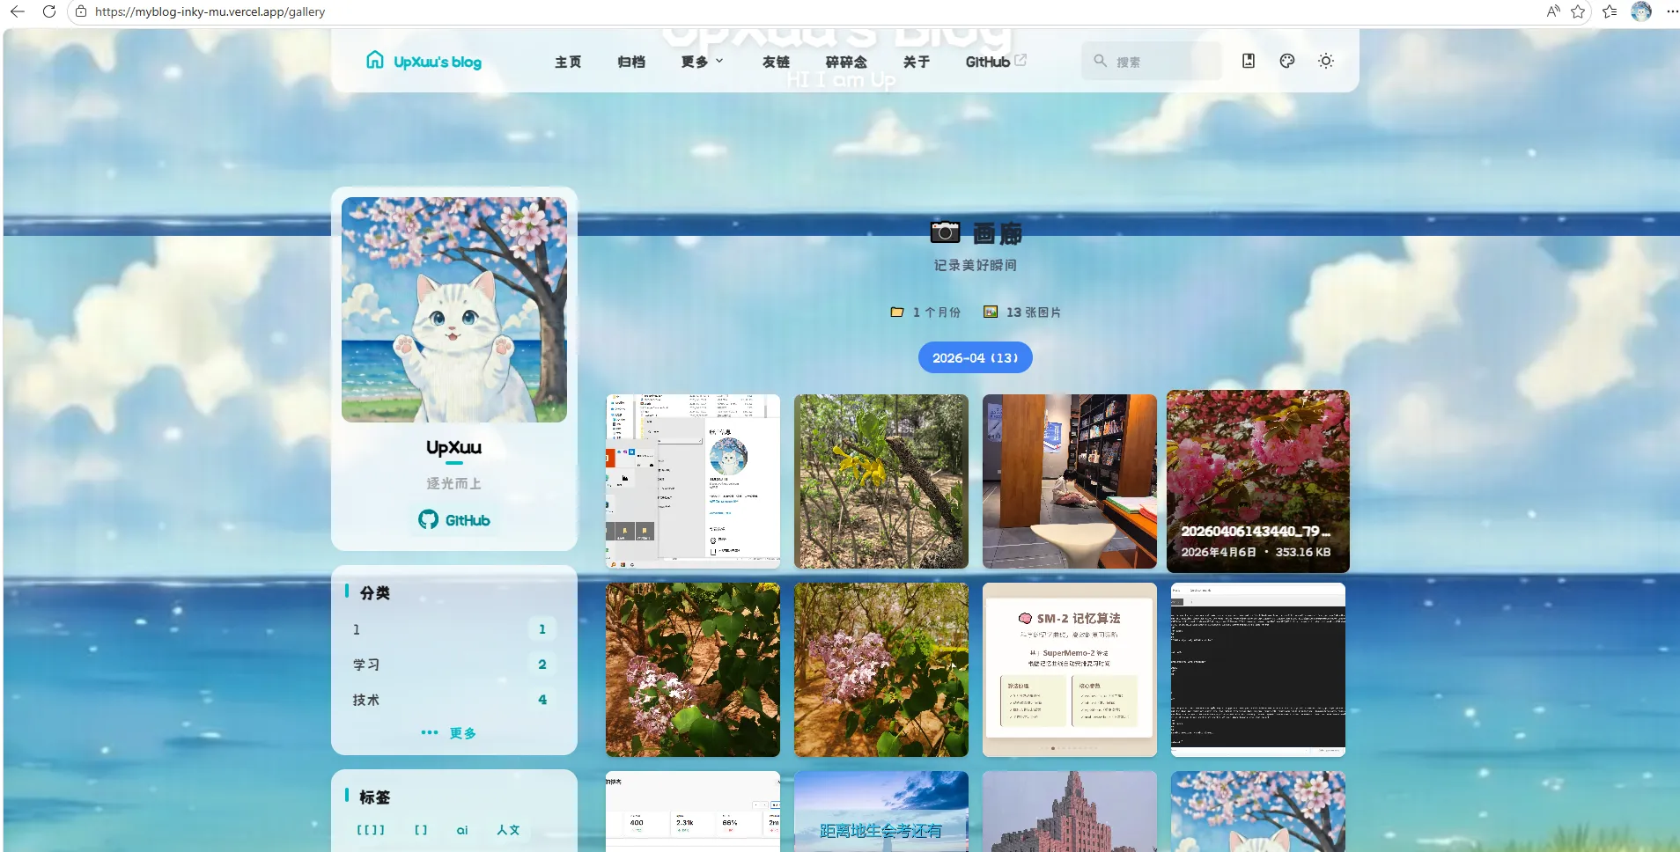Go back using the browser back arrow
The image size is (1680, 852).
pos(18,11)
